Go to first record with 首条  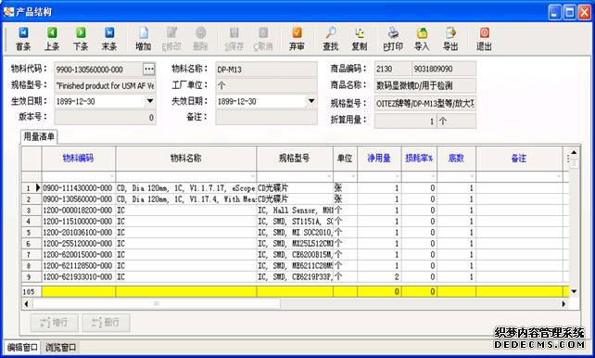(23, 39)
